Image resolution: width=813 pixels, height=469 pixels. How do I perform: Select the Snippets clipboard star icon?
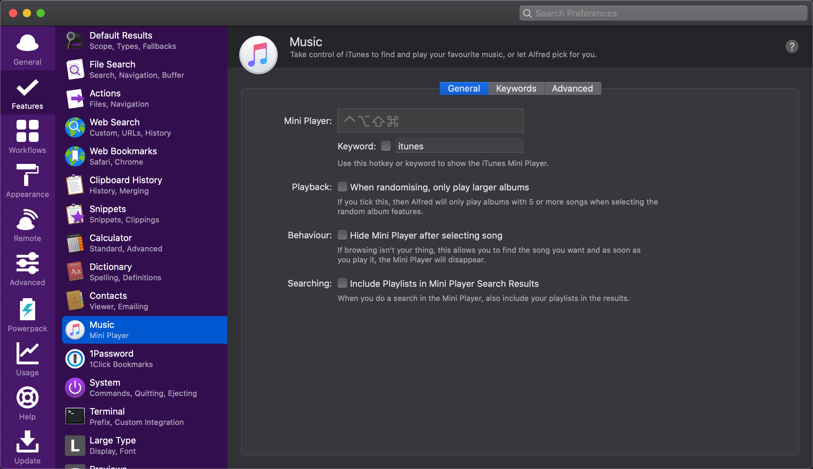pyautogui.click(x=75, y=214)
